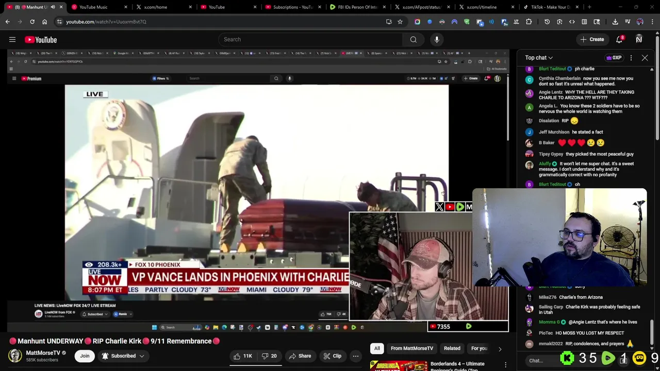Close the live chat panel
The height and width of the screenshot is (371, 660).
click(x=645, y=58)
